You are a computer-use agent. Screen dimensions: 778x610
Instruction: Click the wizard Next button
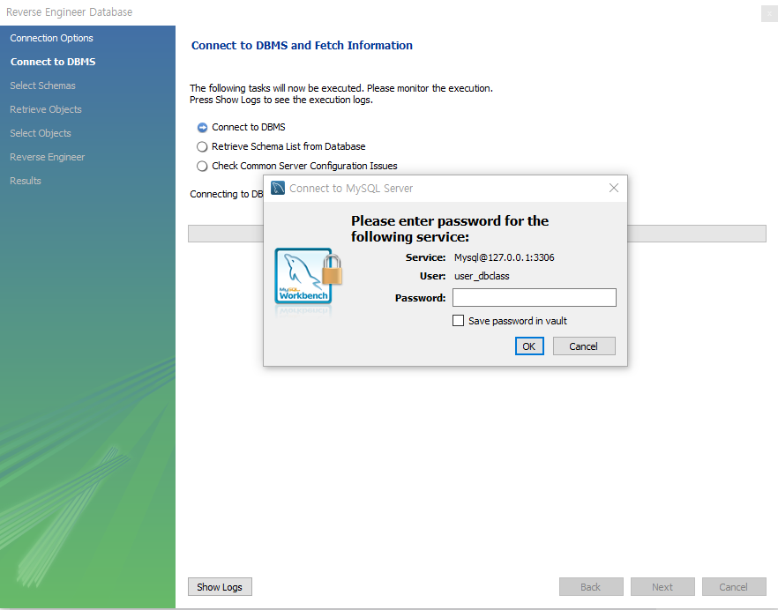662,587
